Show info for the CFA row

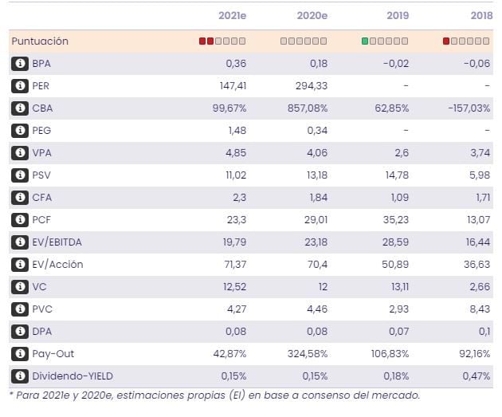(x=20, y=197)
